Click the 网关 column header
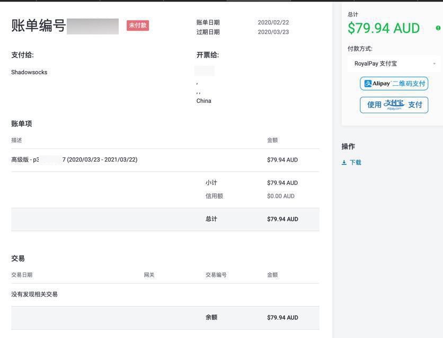This screenshot has width=443, height=338. (149, 275)
